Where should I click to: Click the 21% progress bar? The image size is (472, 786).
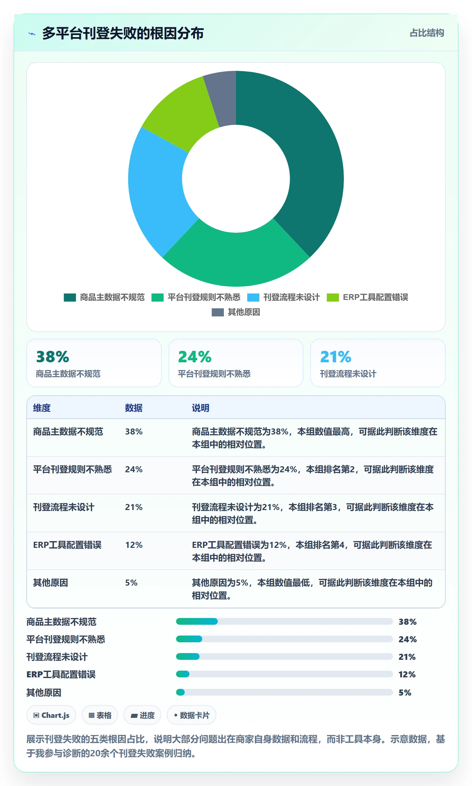pyautogui.click(x=284, y=656)
